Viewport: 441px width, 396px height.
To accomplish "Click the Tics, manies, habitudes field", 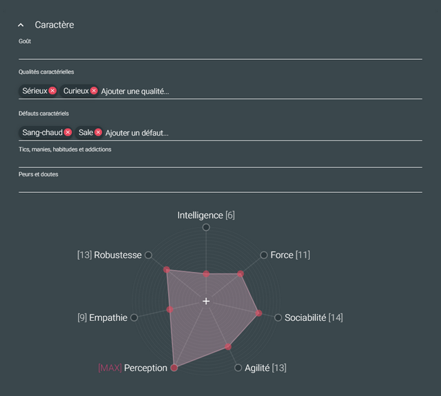I will [220, 160].
